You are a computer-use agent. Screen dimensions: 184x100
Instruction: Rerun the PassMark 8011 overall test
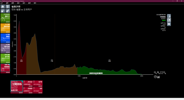8,22
